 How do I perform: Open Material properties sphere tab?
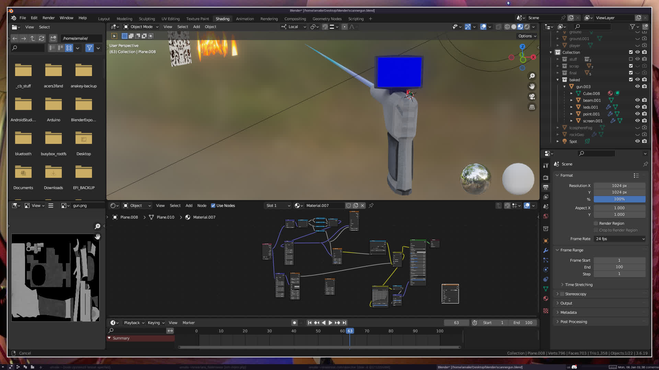coord(546,298)
